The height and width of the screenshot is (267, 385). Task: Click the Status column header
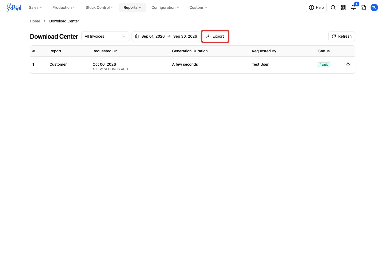click(x=324, y=51)
